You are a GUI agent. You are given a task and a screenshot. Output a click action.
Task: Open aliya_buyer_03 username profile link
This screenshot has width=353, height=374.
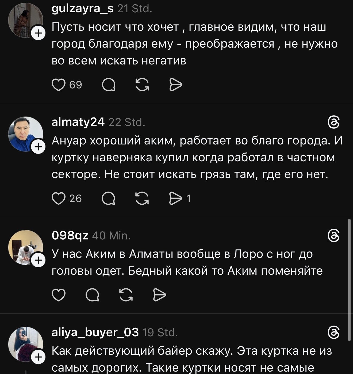point(95,332)
